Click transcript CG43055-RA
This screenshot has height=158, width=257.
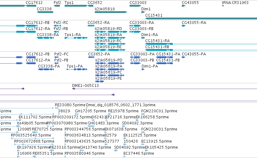pyautogui.click(x=194, y=22)
